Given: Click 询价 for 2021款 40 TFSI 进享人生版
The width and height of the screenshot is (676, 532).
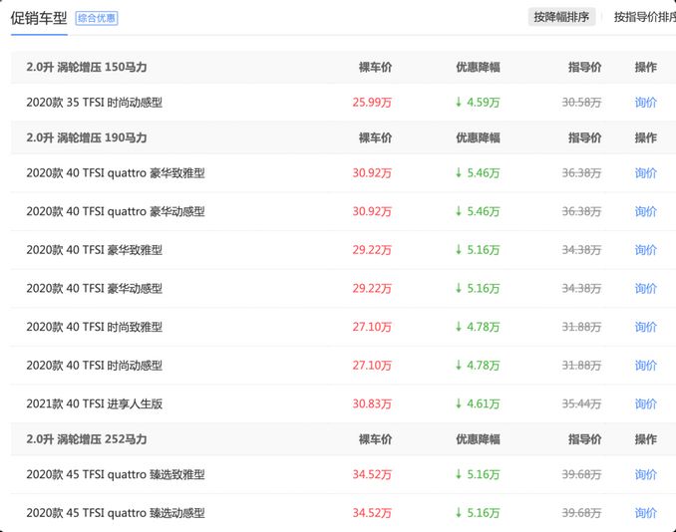Looking at the screenshot, I should coord(645,403).
